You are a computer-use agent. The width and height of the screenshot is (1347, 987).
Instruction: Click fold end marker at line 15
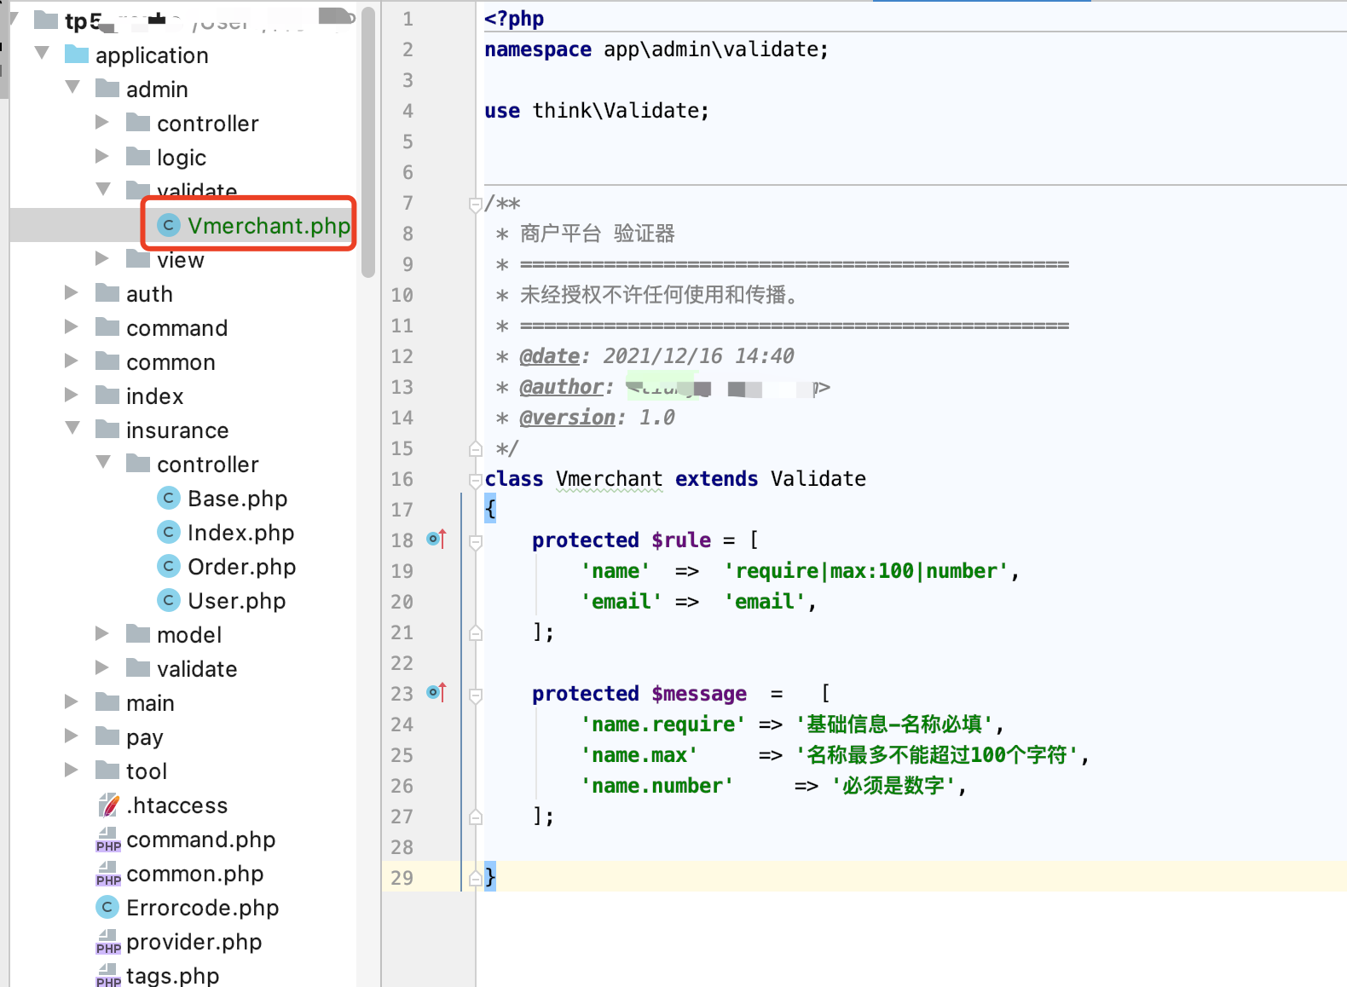(476, 448)
